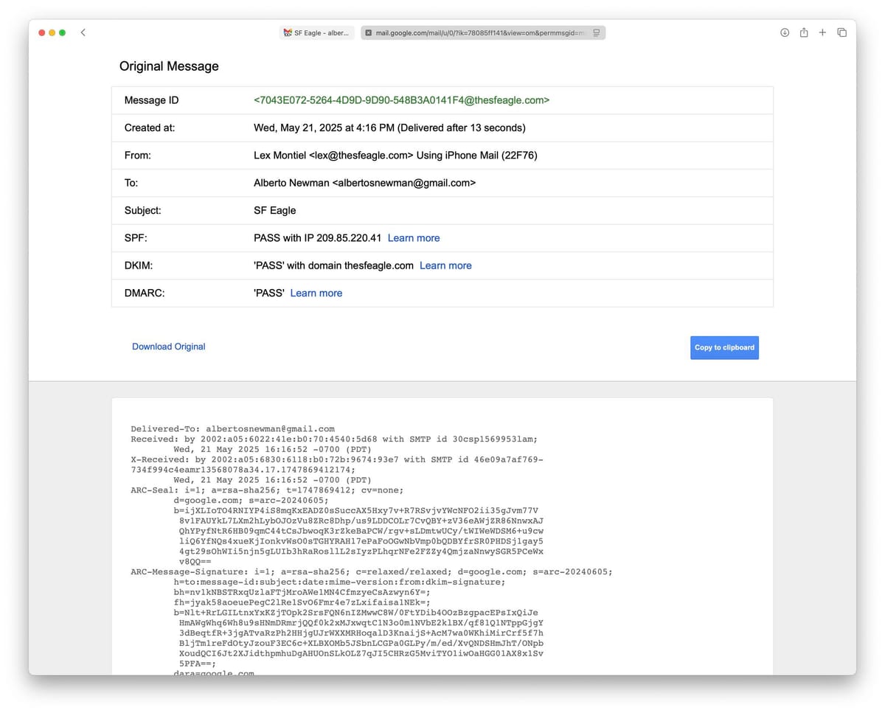Click the DKIM 'PASS' with domain text
Screen dimensions: 885x713
coord(333,265)
